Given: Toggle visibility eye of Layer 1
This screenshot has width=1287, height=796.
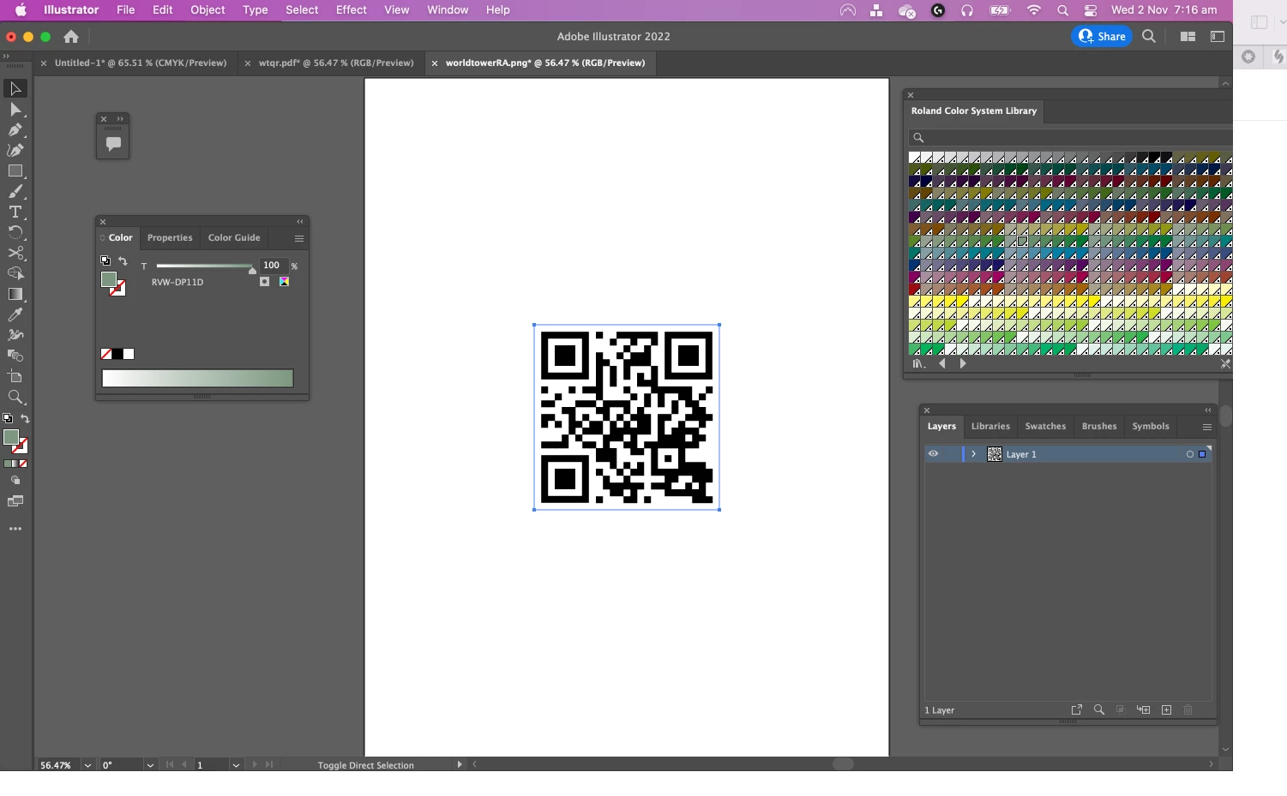Looking at the screenshot, I should 933,454.
